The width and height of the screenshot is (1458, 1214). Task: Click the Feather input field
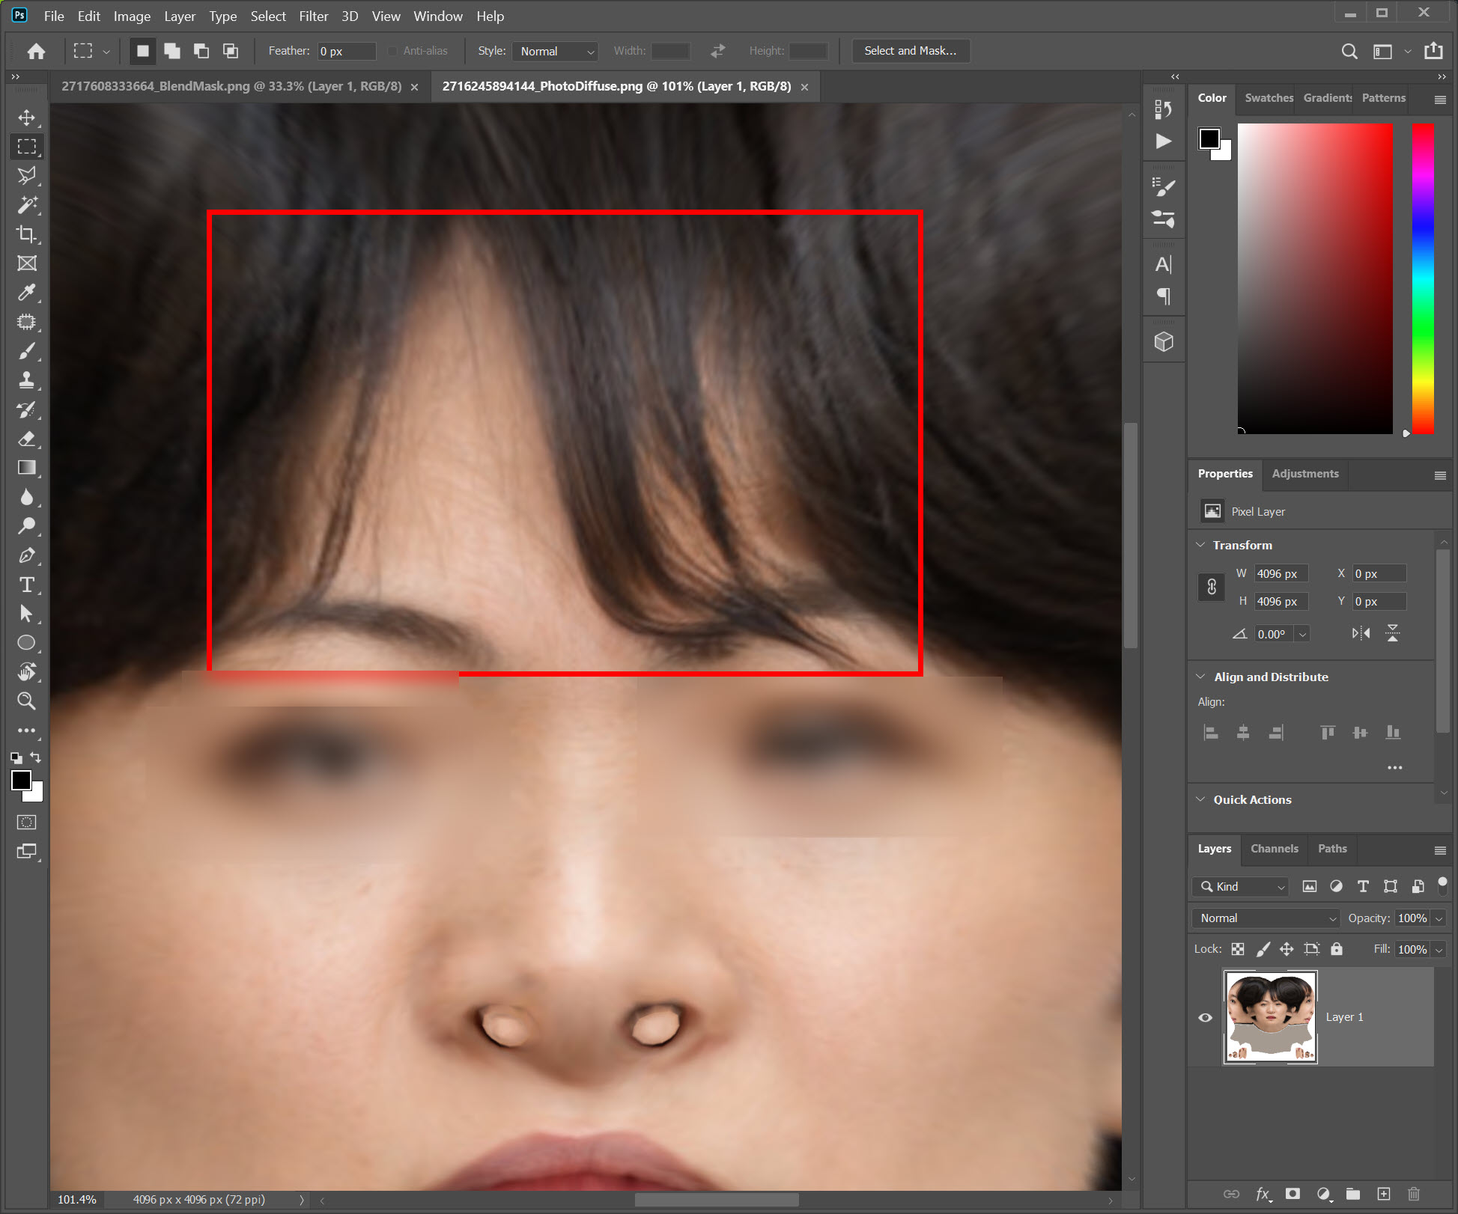(345, 51)
